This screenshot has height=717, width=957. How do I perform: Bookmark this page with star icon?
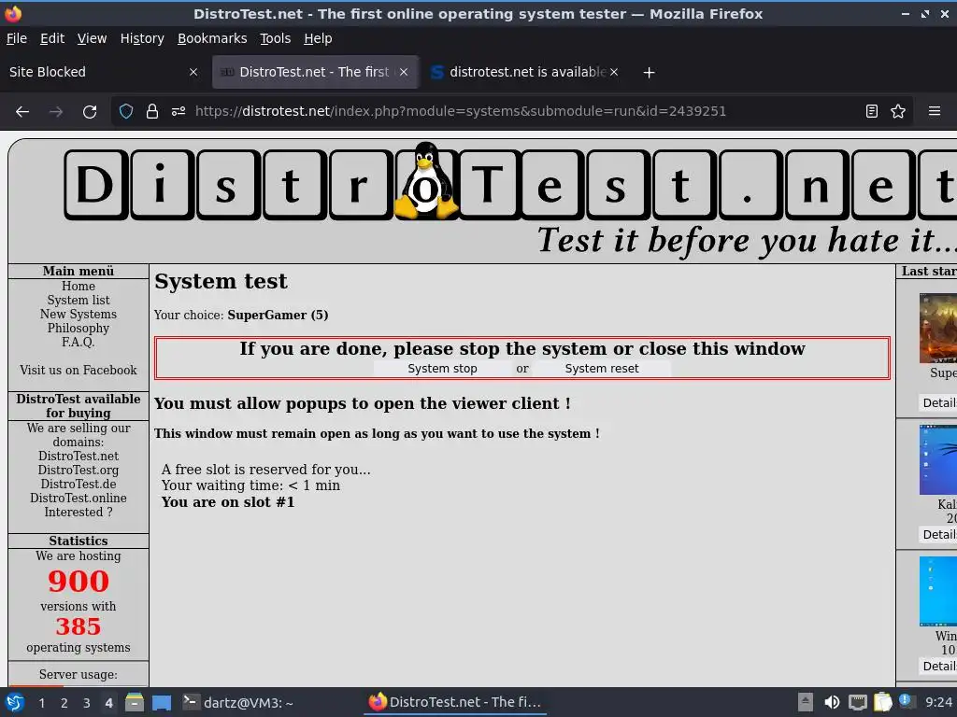point(898,111)
